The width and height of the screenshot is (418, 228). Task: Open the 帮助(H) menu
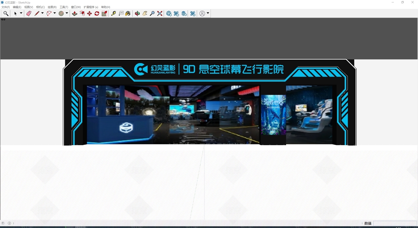106,7
